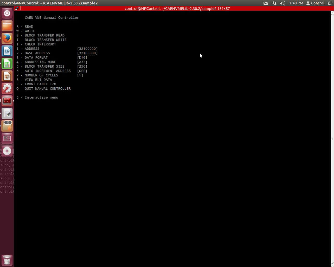
Task: Click the '0 - Interactive menu' line
Action: point(37,97)
